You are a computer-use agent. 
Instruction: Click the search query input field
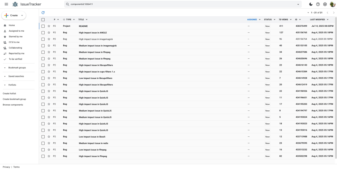[181, 4]
